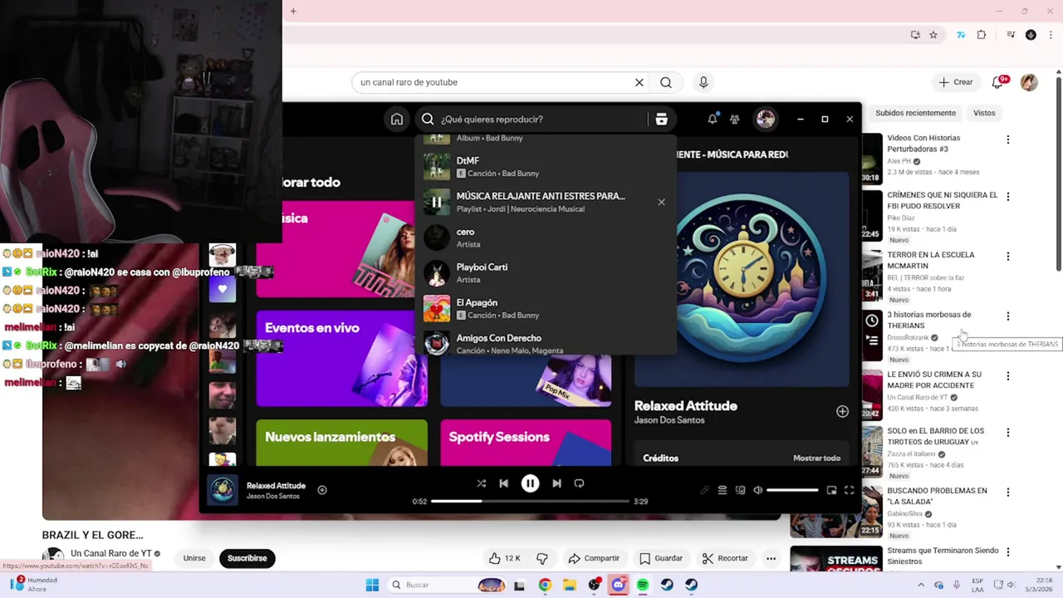Open YouTube notifications bell

click(997, 82)
